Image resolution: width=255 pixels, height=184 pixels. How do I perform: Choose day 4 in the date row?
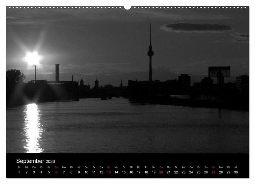point(41,172)
